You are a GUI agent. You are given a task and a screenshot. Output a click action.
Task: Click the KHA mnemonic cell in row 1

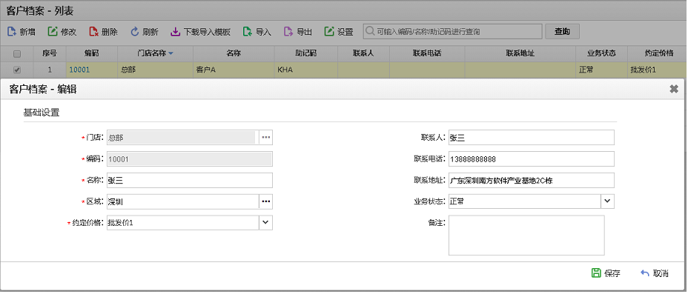click(x=306, y=70)
